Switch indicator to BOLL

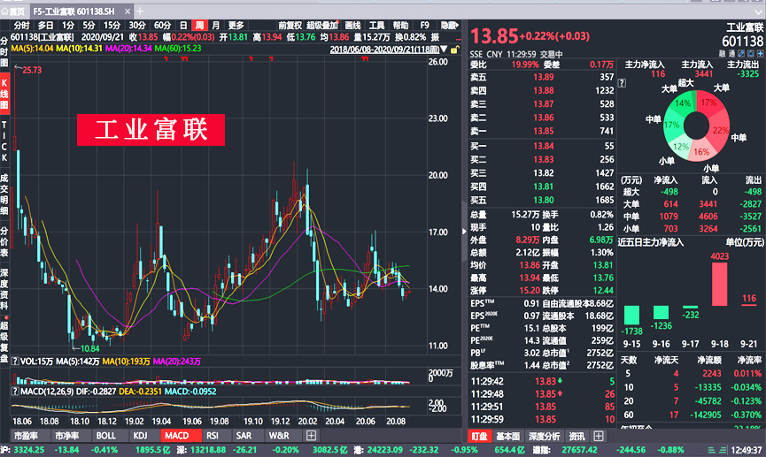(106, 436)
